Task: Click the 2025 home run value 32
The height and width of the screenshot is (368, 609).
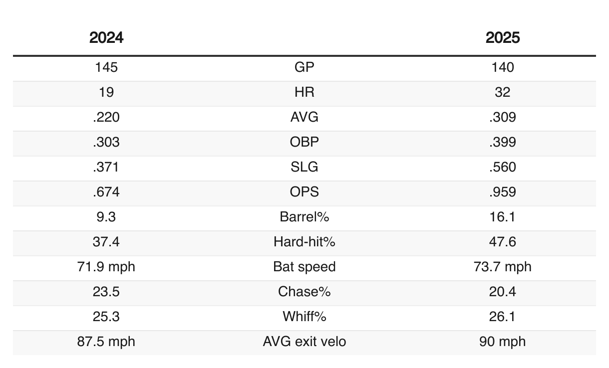Action: [x=502, y=92]
